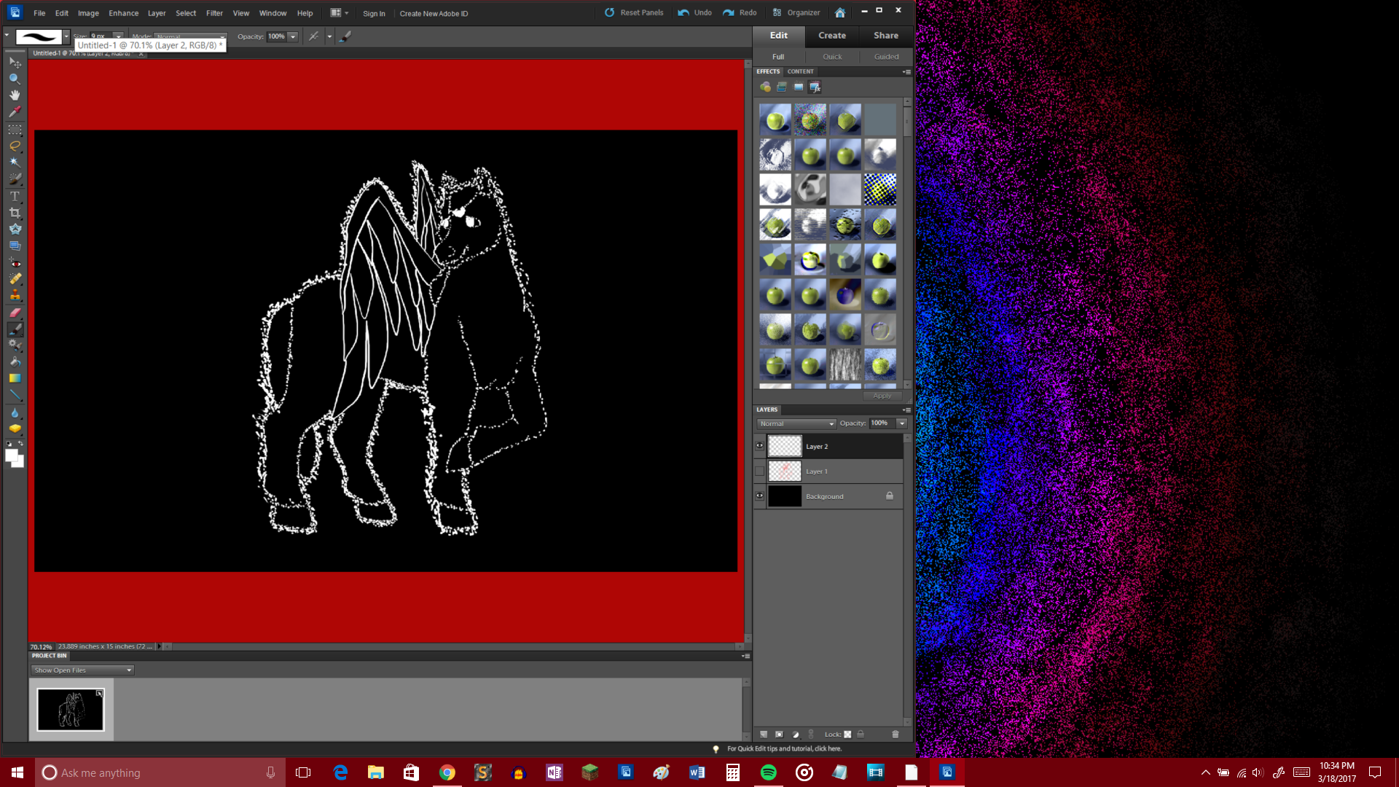Screen dimensions: 1399x787
Task: Open the Organizer
Action: (796, 13)
